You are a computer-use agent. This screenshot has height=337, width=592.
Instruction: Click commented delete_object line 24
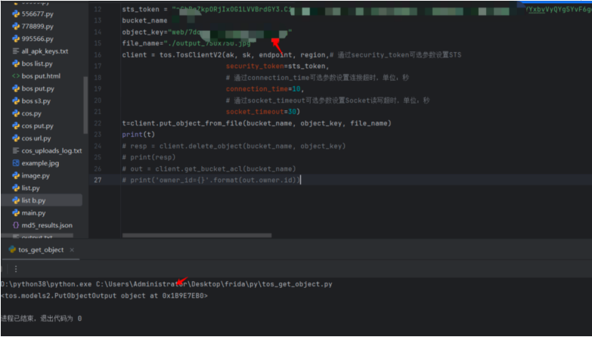234,146
